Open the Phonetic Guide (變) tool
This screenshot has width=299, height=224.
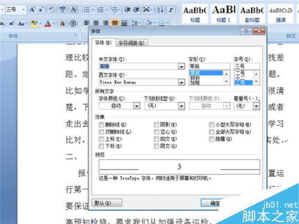(x=62, y=10)
